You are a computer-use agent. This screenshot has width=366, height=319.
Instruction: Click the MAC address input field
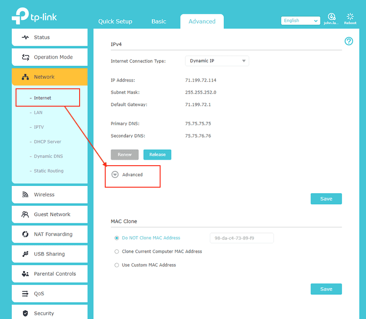click(x=241, y=238)
